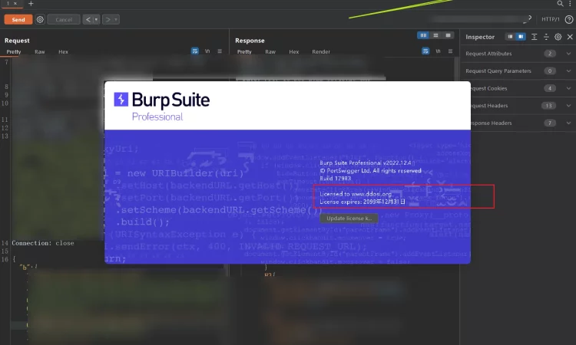Image resolution: width=576 pixels, height=345 pixels.
Task: Select the Request Hex tab
Action: pos(63,51)
